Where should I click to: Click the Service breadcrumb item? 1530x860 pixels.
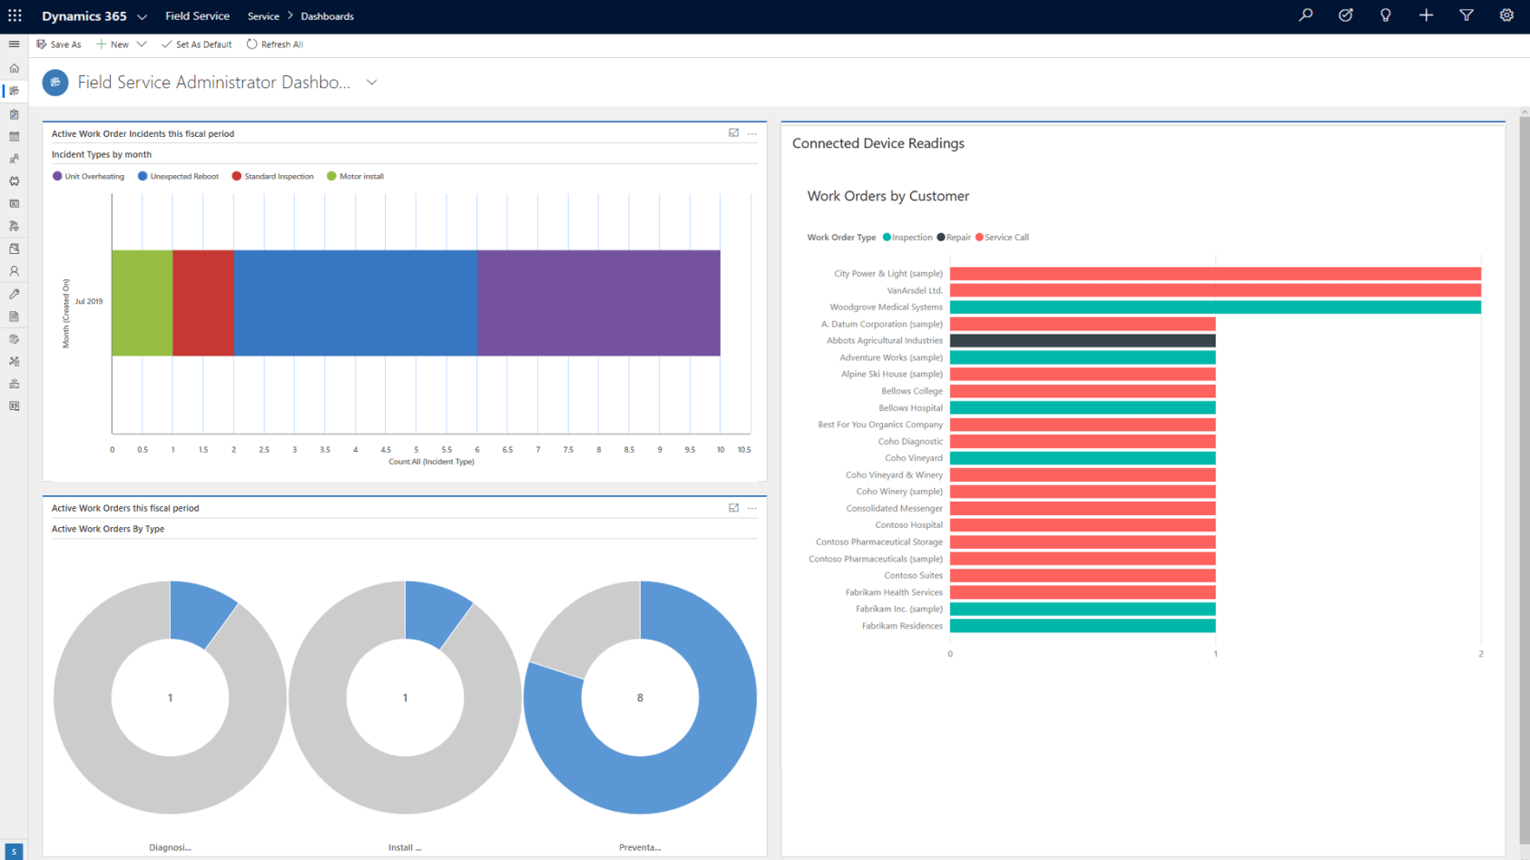[x=263, y=16]
